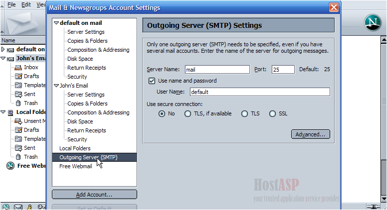Select Free Webmail in settings tree
The width and height of the screenshot is (387, 210).
click(75, 166)
